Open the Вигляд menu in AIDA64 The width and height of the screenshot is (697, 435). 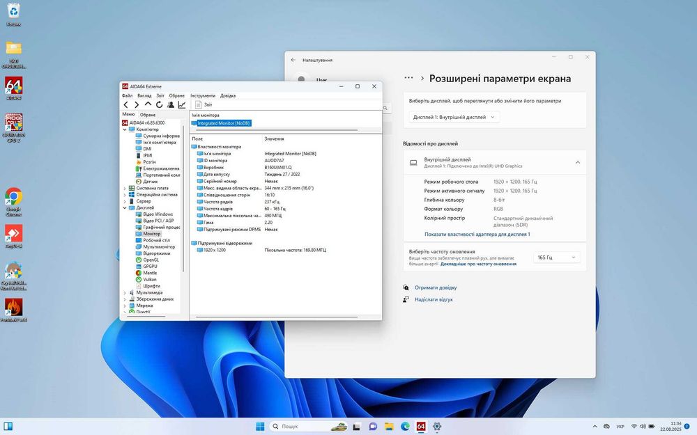(x=144, y=95)
